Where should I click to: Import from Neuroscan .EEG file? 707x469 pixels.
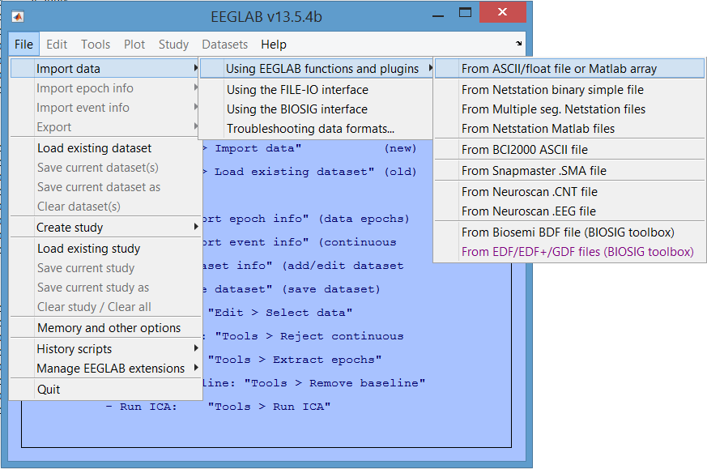(569, 211)
